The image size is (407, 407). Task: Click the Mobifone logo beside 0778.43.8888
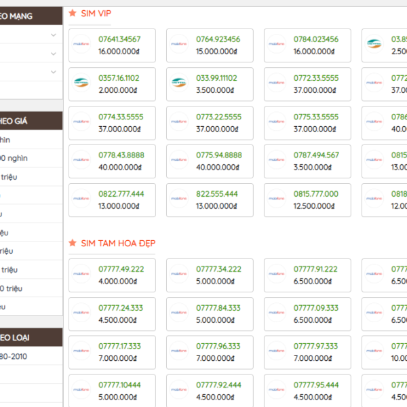coord(81,161)
